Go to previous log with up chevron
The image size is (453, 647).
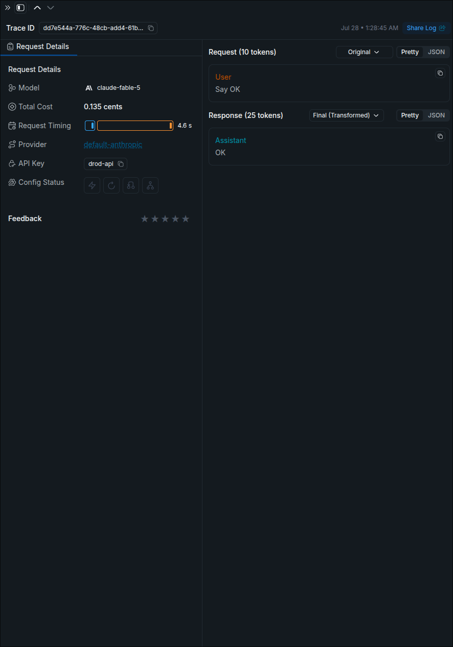(37, 8)
